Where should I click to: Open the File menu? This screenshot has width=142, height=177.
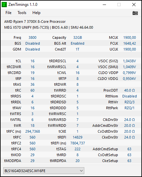pyautogui.click(x=8, y=13)
